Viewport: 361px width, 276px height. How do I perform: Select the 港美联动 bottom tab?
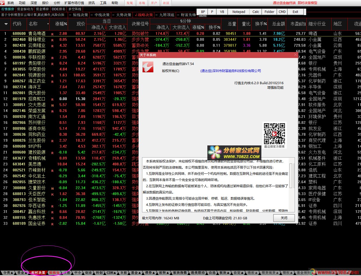pyautogui.click(x=198, y=273)
